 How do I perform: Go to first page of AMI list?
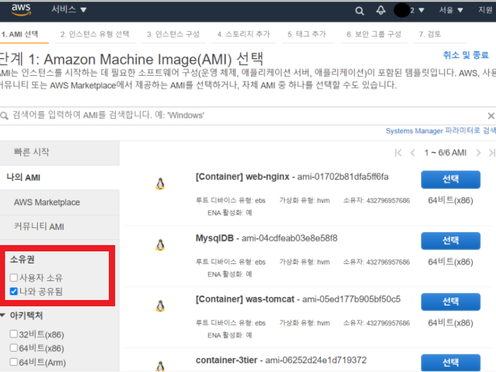pos(398,153)
